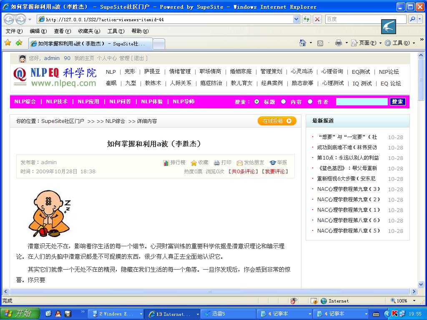This screenshot has width=427, height=320.
Task: Click the keyboard language bar tray icon
Action: (x=376, y=314)
